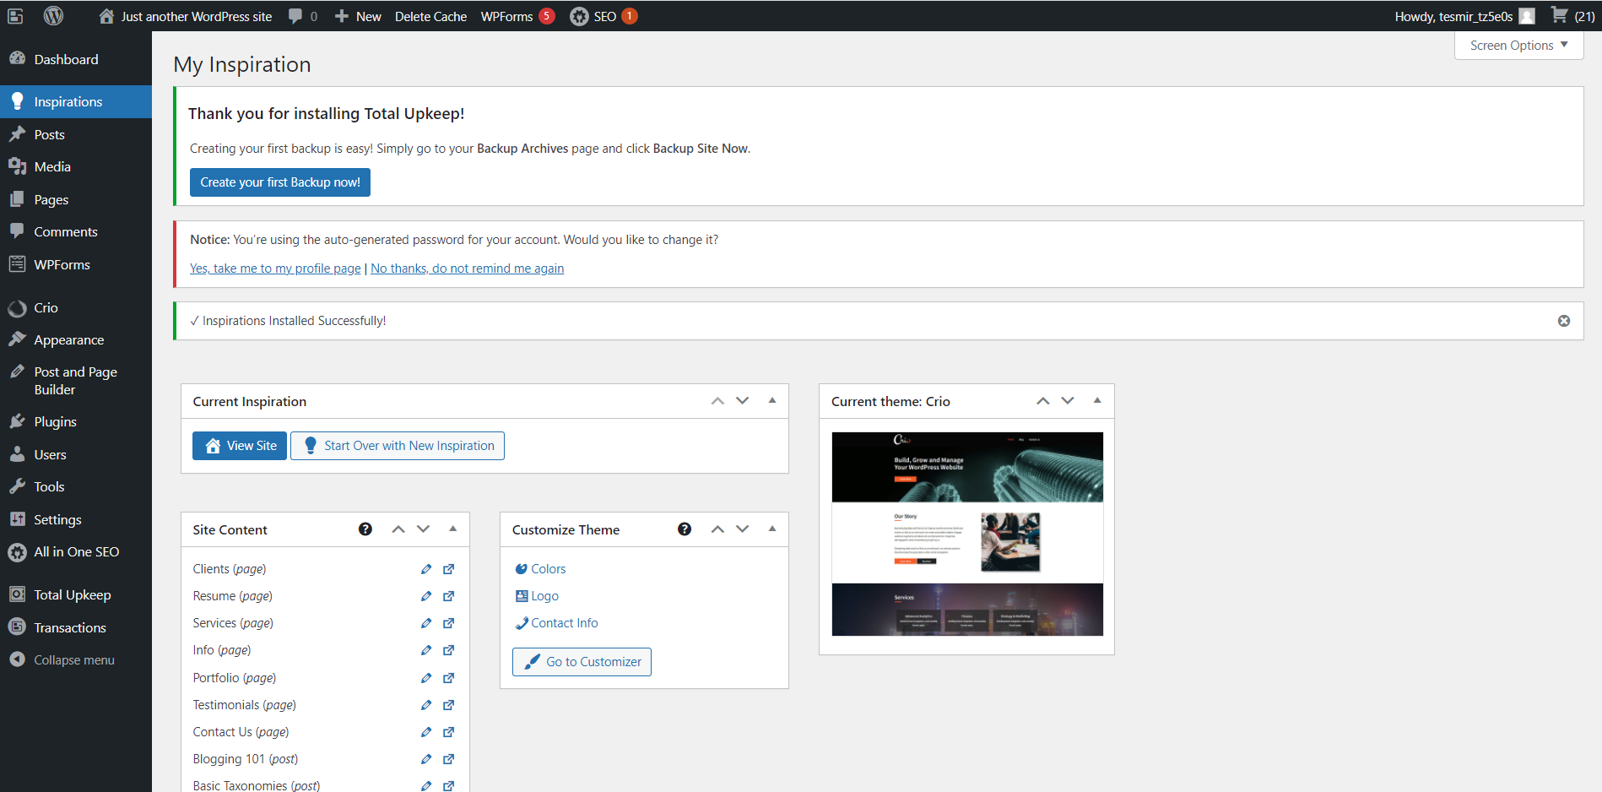Click the sidebar toggle icon in admin bar
Viewport: 1602px width, 792px height.
coord(15,16)
